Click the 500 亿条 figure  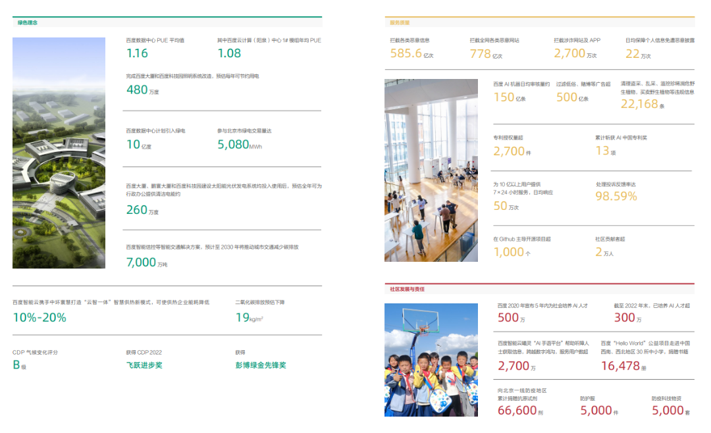[572, 97]
